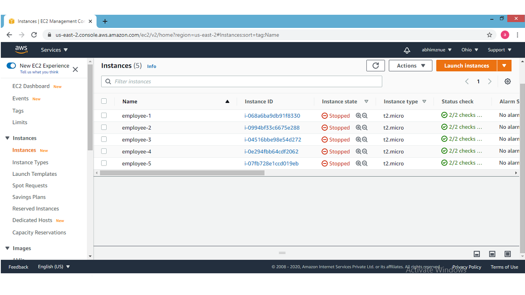Image resolution: width=525 pixels, height=295 pixels.
Task: Click zoom-in icon beside employee-1 state
Action: tap(358, 116)
